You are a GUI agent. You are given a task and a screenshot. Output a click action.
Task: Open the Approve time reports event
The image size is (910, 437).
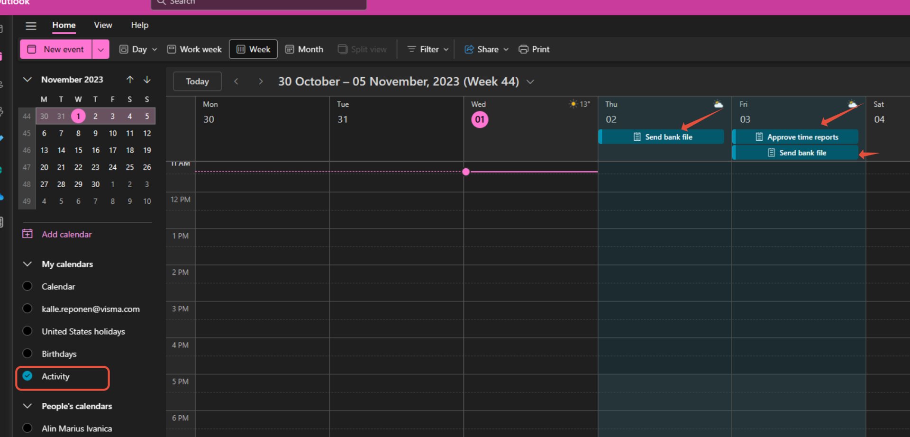(x=796, y=137)
